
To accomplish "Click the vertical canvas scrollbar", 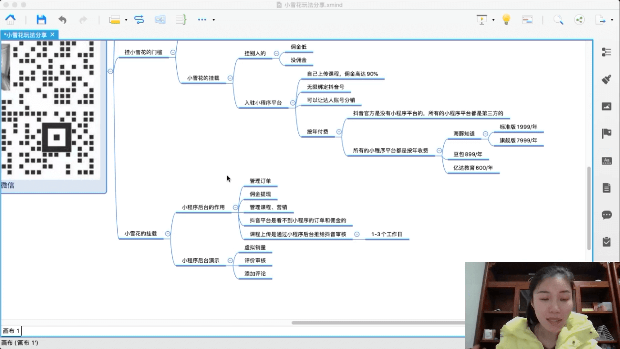I will point(589,208).
